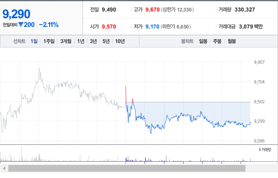Open the 주봉 candle chart
Image resolution: width=278 pixels, height=178 pixels.
point(217,41)
